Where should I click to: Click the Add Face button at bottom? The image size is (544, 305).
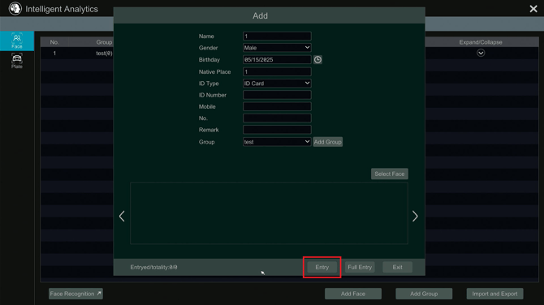pyautogui.click(x=353, y=294)
